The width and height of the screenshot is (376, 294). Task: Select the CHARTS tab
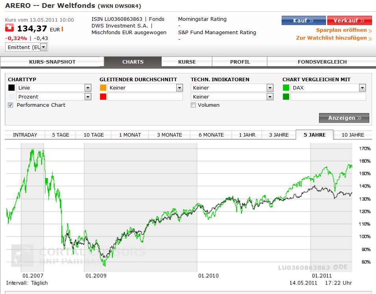coord(133,62)
